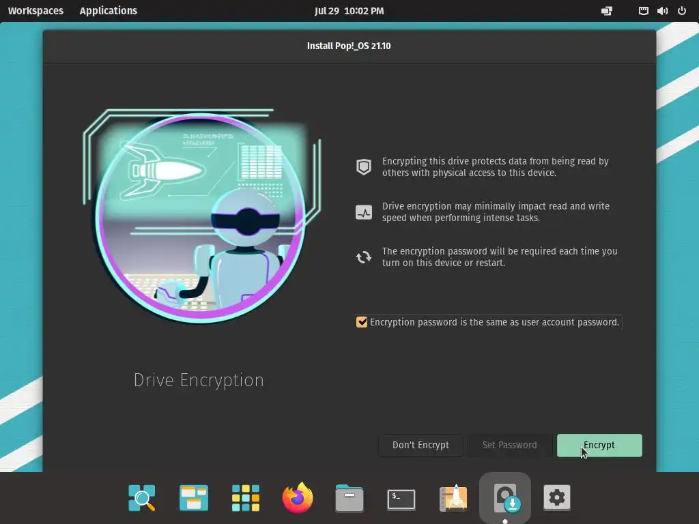Open the workspaces view dock icon

click(193, 497)
